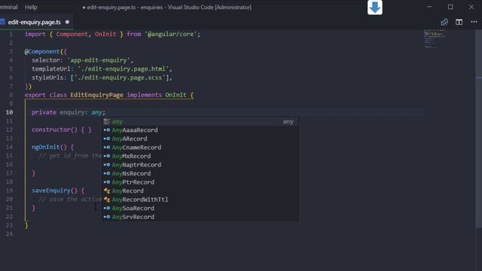
Task: Click the 'app-edit-enquiry' selector string
Action: pyautogui.click(x=99, y=60)
